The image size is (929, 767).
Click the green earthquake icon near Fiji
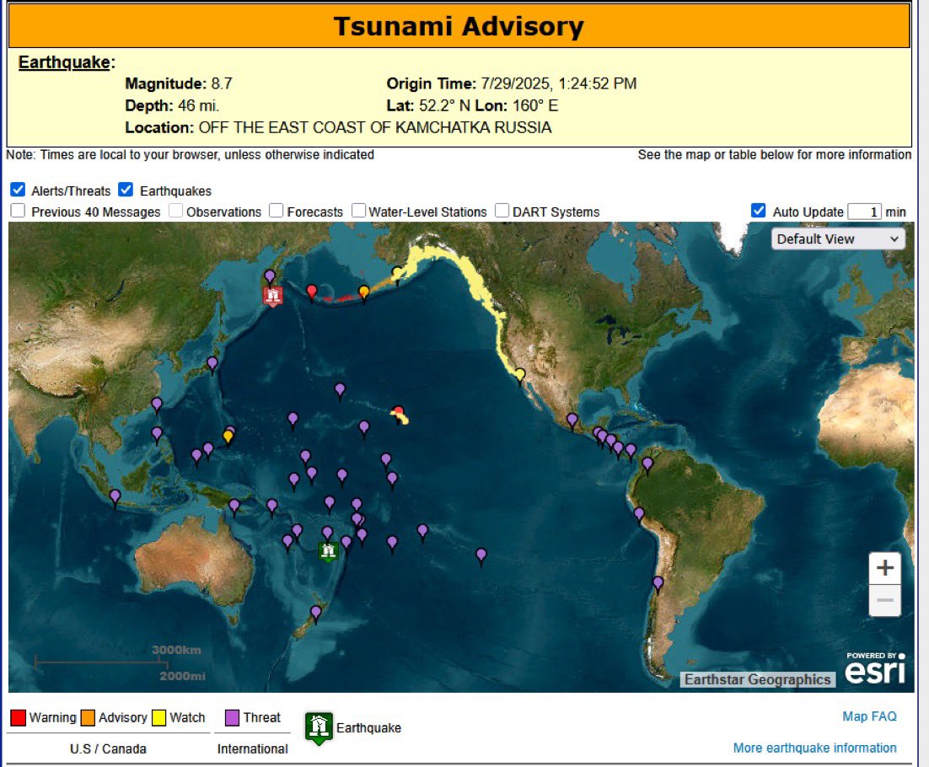(x=328, y=552)
